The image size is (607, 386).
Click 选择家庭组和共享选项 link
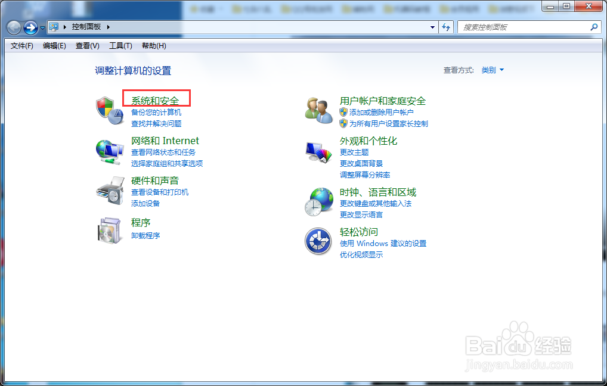(167, 163)
